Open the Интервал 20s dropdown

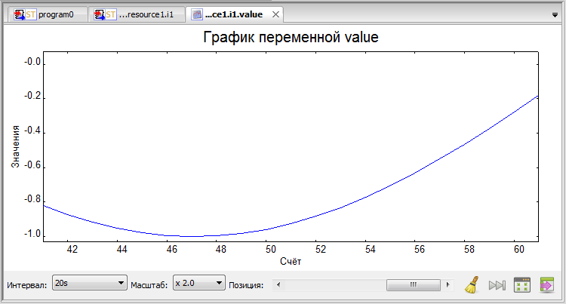(89, 283)
